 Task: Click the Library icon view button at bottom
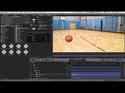click(x=26, y=79)
